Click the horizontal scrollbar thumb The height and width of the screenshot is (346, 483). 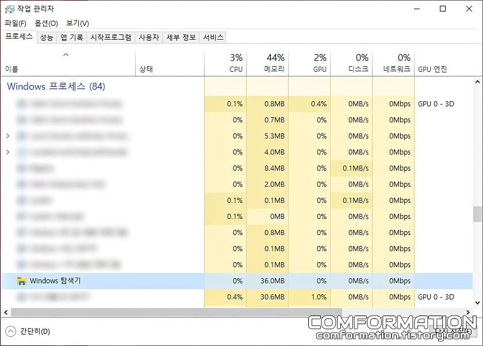[177, 312]
